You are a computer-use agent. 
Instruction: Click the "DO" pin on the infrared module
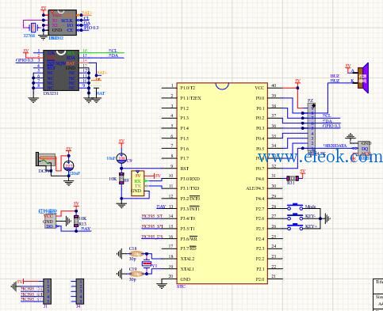49,226
